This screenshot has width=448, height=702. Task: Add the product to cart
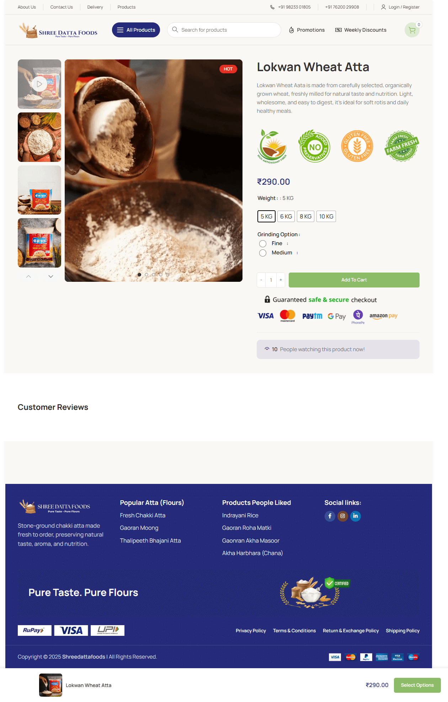(x=354, y=280)
